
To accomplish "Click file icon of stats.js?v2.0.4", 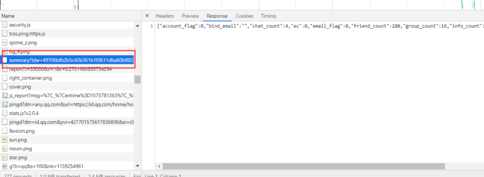I will (4, 113).
